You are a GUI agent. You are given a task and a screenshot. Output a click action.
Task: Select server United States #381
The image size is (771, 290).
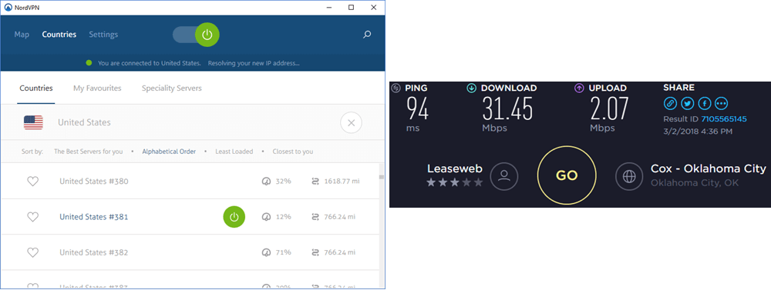tap(94, 217)
